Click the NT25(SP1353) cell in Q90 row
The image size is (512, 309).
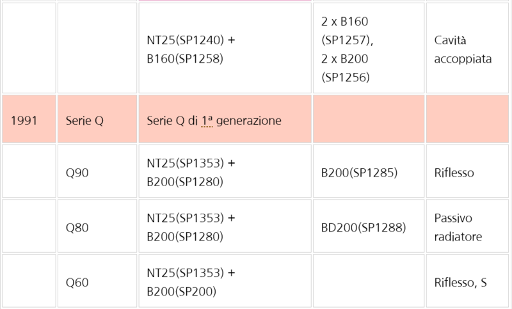pyautogui.click(x=190, y=171)
